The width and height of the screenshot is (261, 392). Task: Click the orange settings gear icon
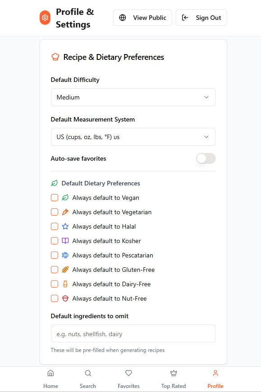click(45, 18)
